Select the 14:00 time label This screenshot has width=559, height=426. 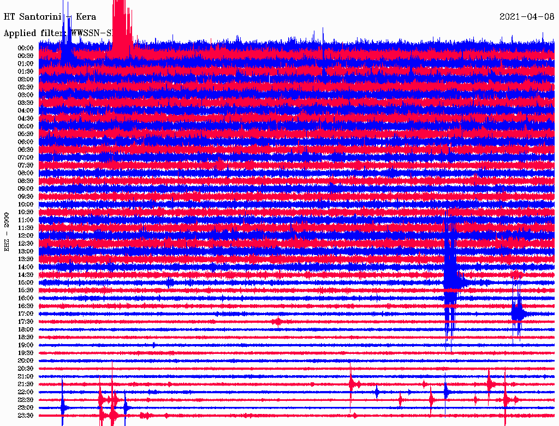coord(26,267)
